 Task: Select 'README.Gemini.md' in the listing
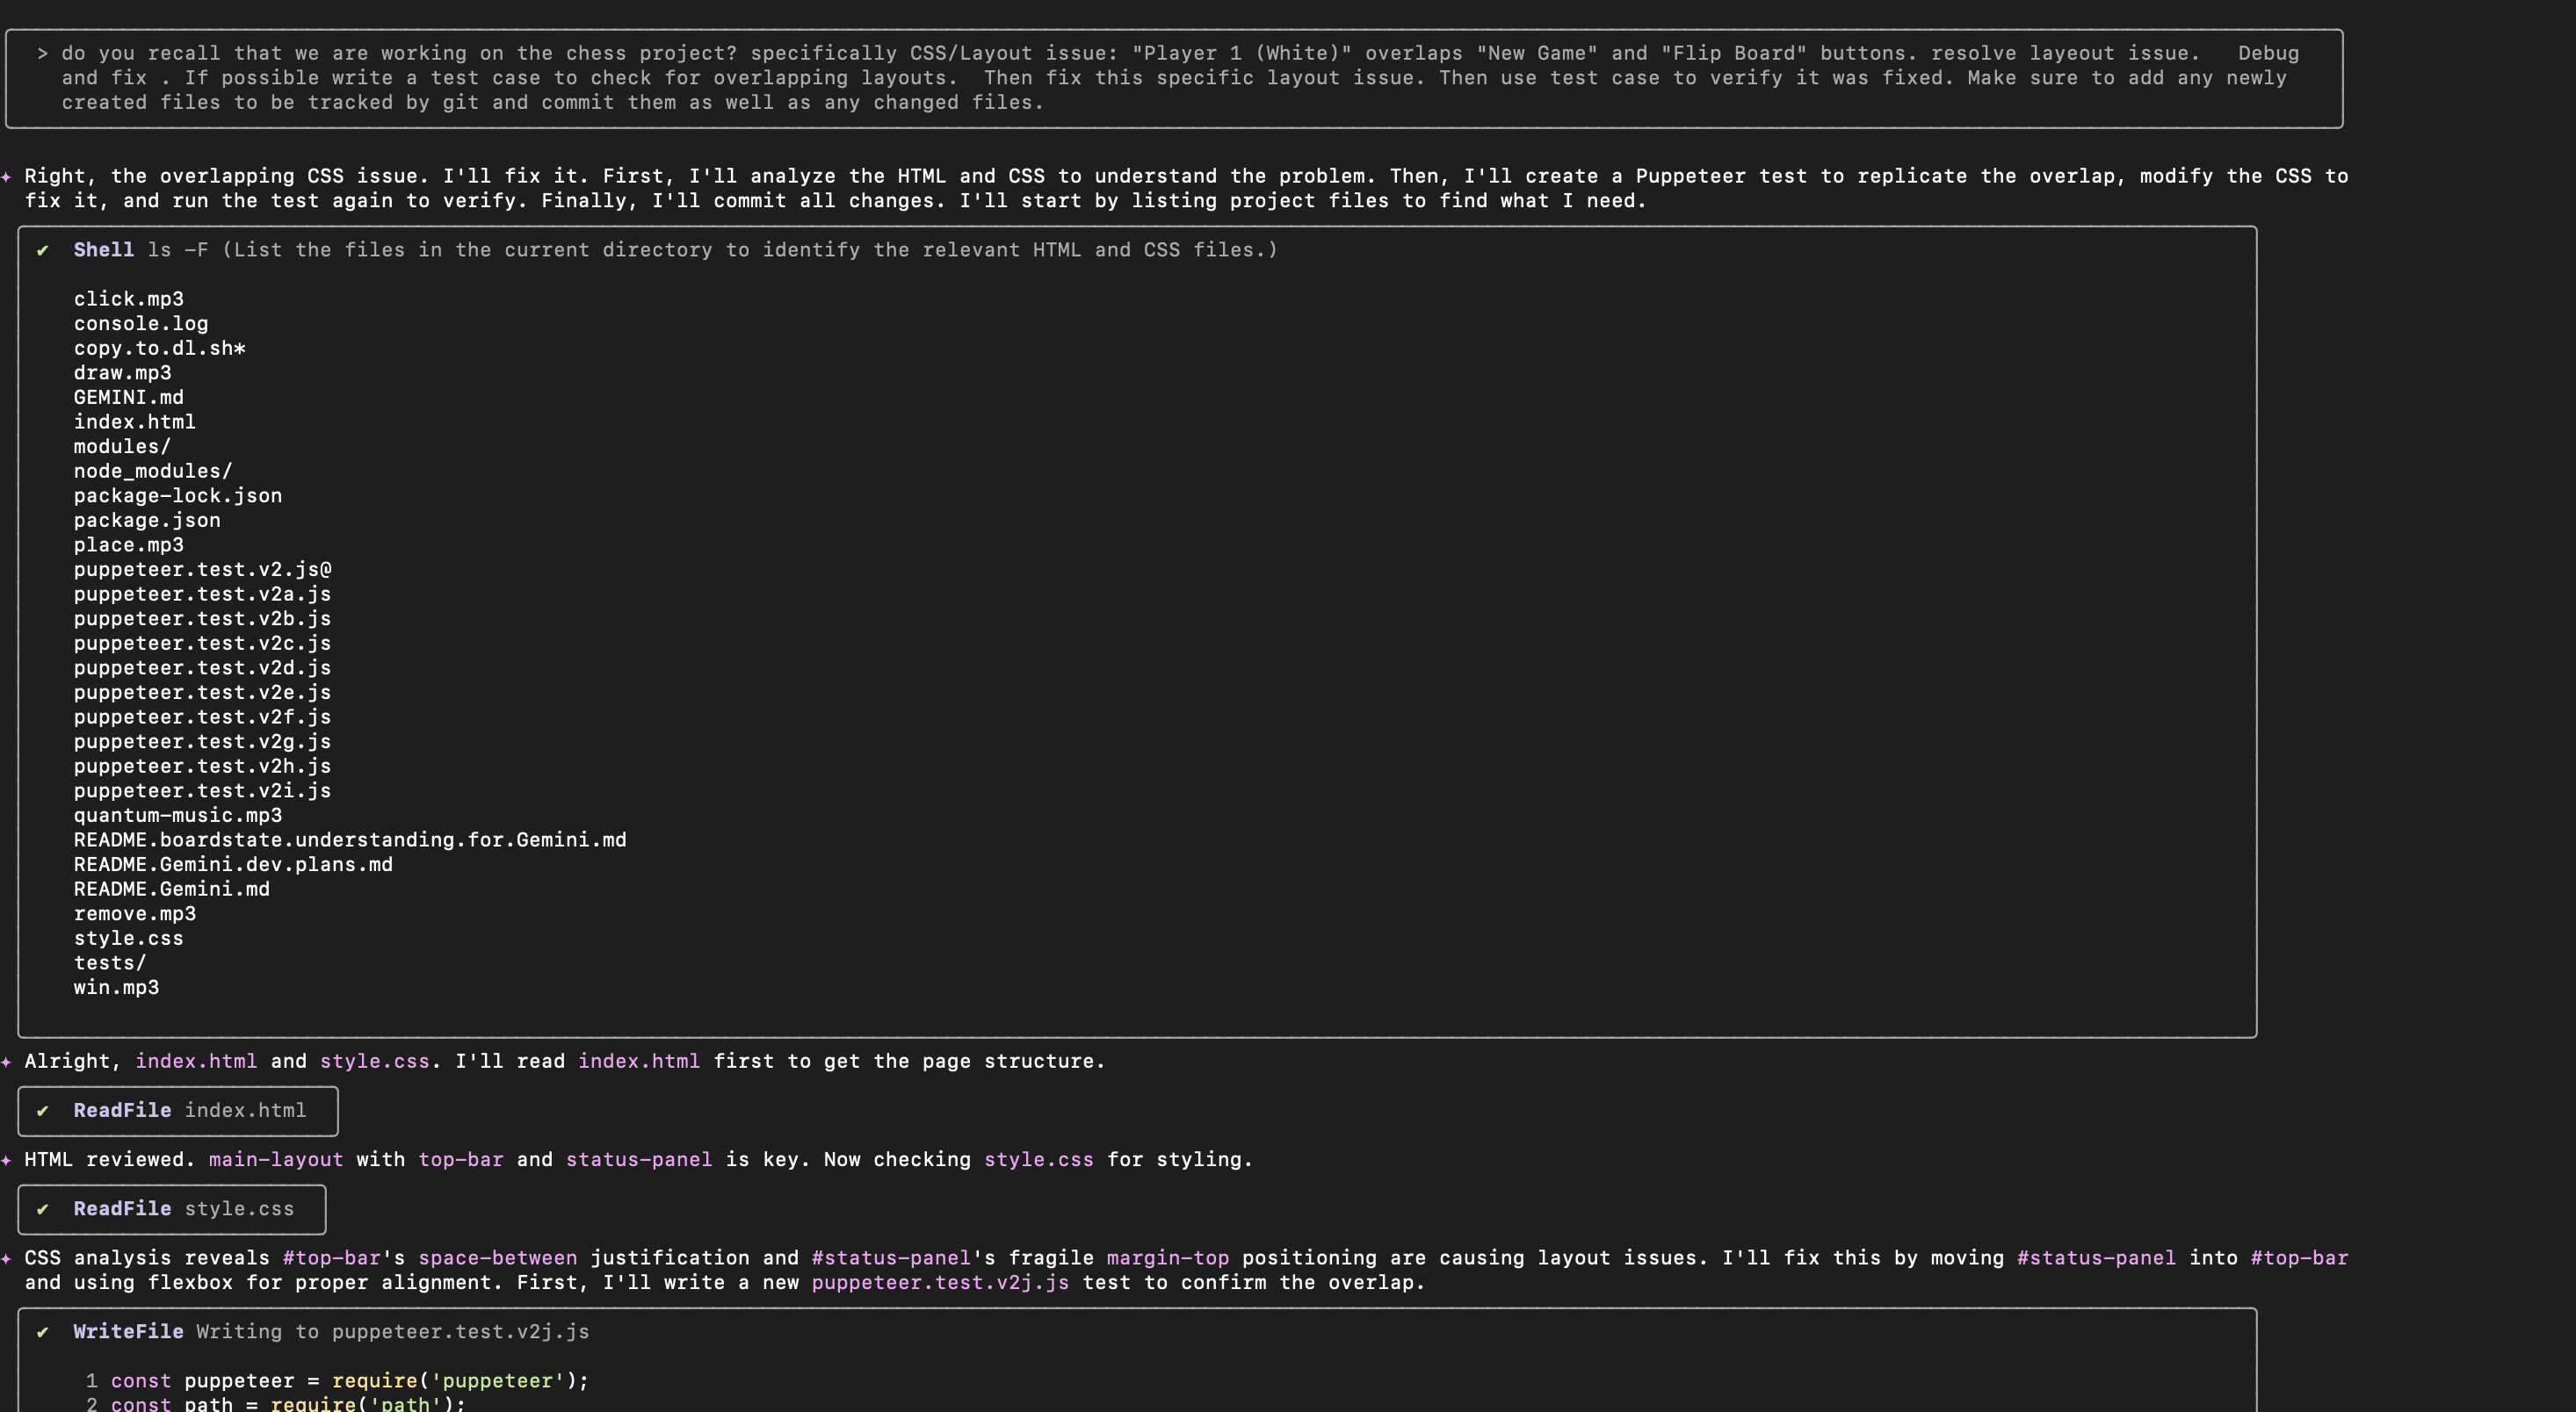[x=172, y=890]
